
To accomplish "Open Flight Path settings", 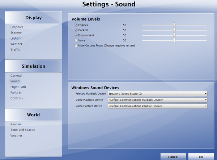I will tap(18, 87).
